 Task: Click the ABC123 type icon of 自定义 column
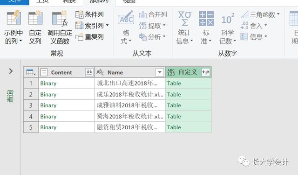point(171,72)
